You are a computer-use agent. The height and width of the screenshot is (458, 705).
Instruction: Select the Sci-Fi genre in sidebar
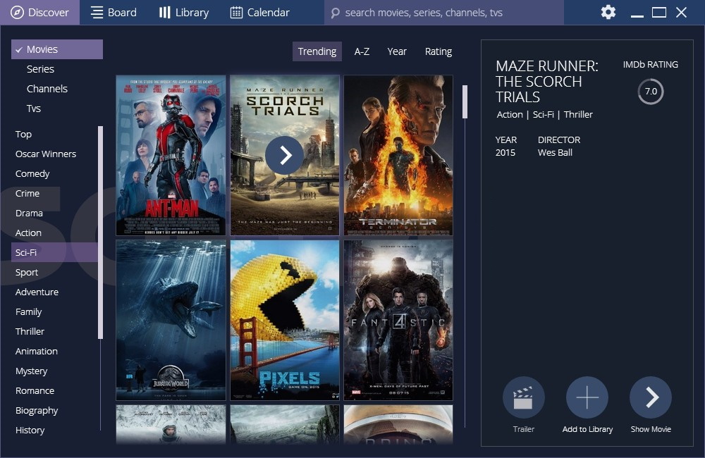click(x=26, y=252)
